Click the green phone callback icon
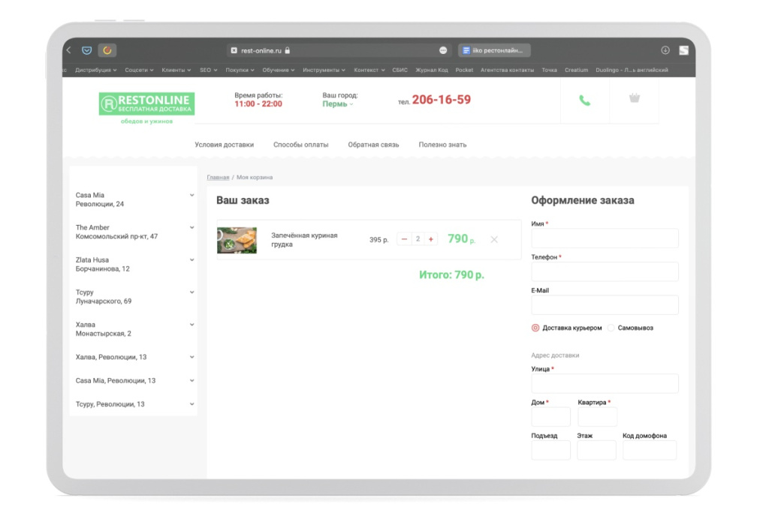The width and height of the screenshot is (769, 531). [584, 100]
